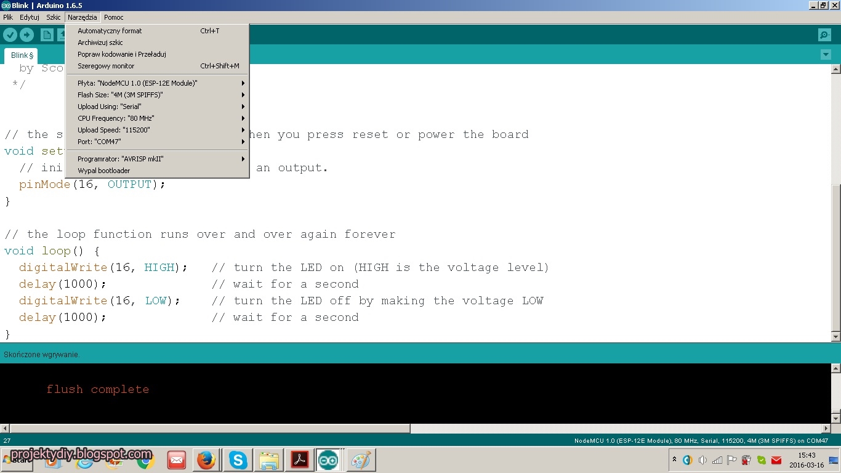Close the open Narzędzia menu

(x=82, y=17)
